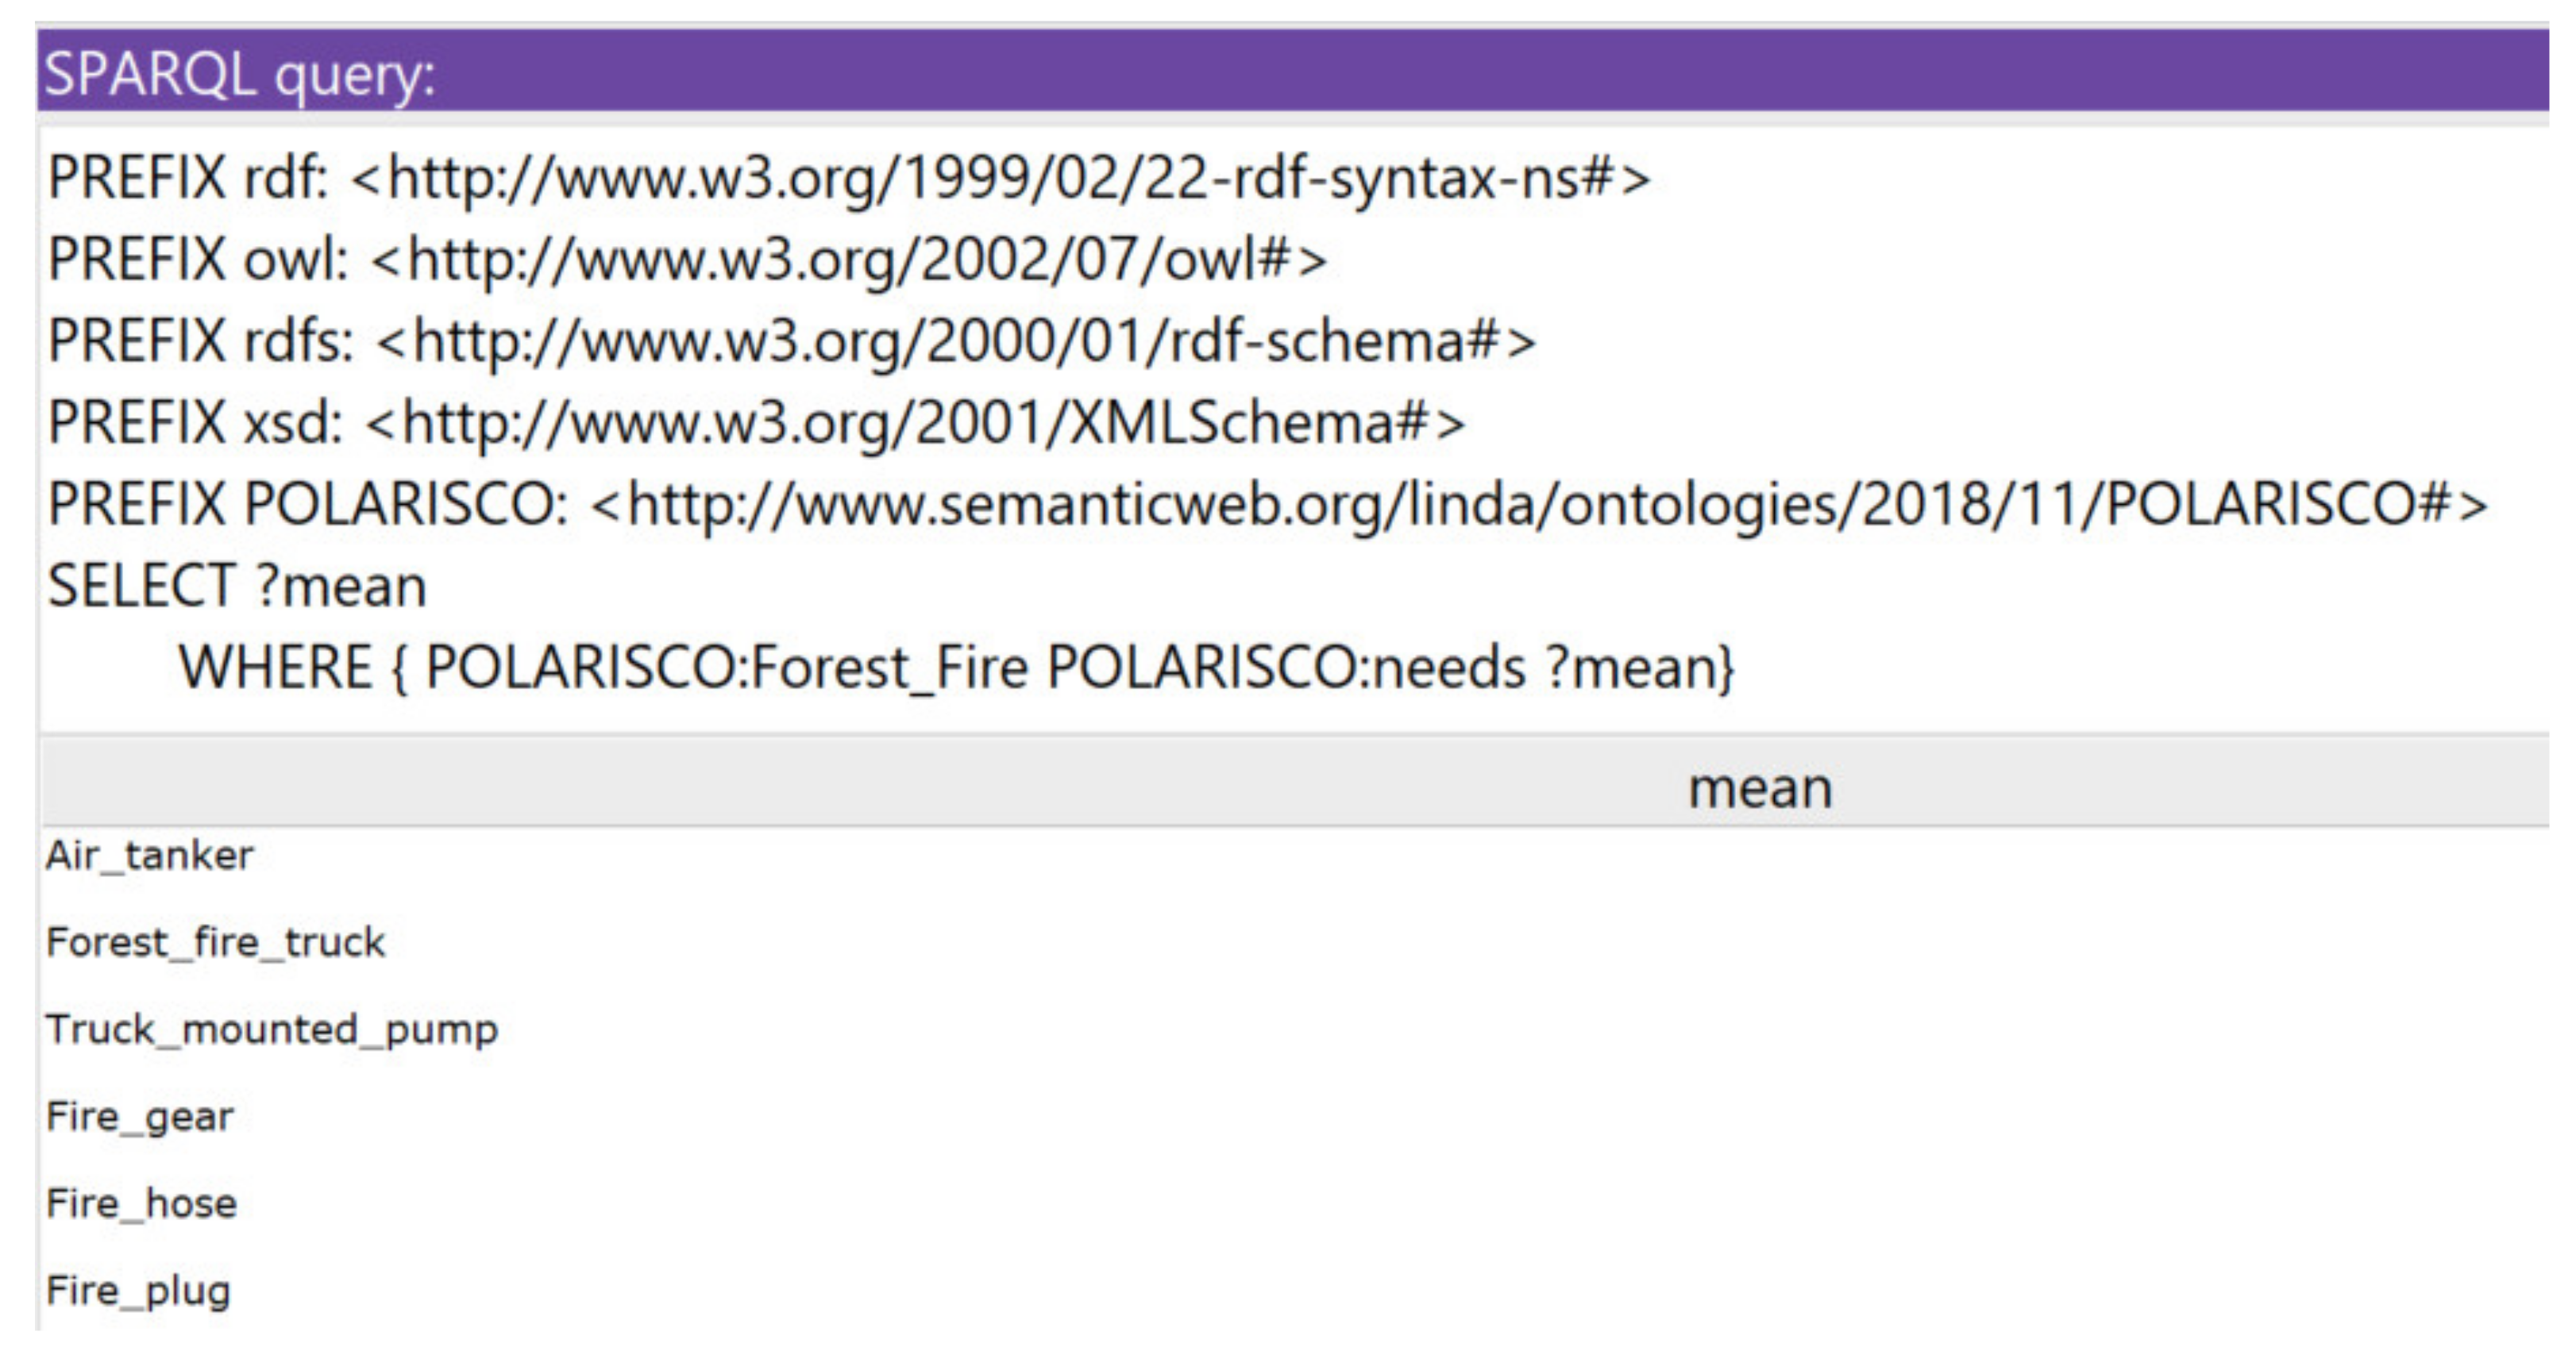Image resolution: width=2576 pixels, height=1366 pixels.
Task: Select the Forest_fire_truck result row
Action: click(216, 942)
